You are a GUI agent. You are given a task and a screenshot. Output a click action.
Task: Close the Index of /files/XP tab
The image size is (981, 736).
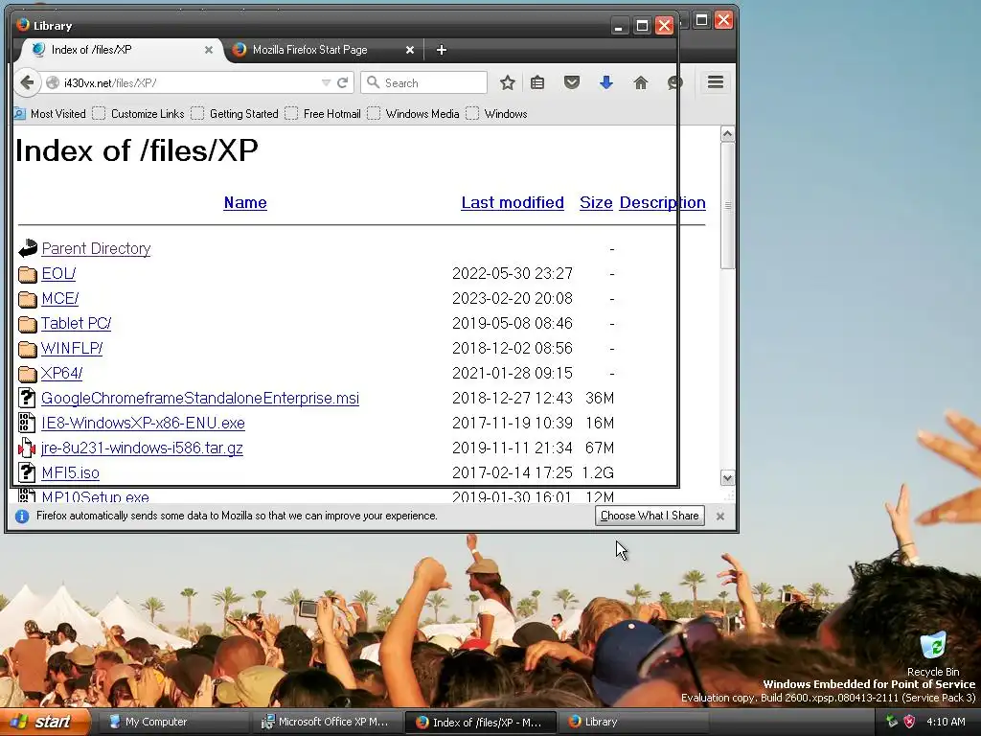[208, 50]
